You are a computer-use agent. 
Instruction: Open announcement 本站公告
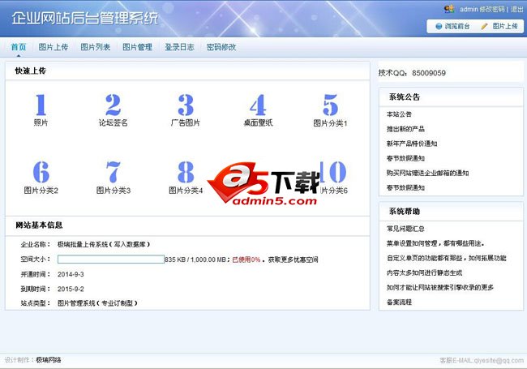click(399, 114)
